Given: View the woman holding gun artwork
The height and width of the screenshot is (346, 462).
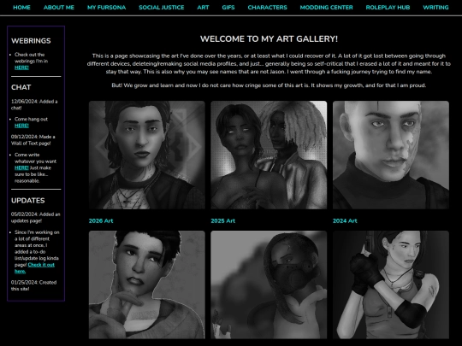Looking at the screenshot, I should point(391,284).
